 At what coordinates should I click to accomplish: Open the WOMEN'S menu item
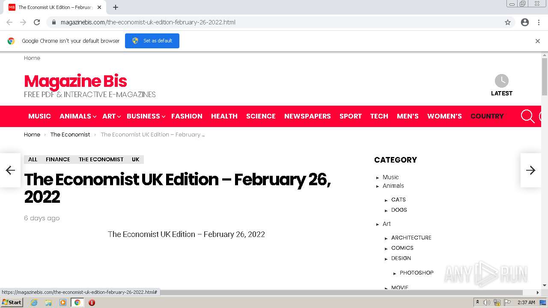tap(444, 116)
